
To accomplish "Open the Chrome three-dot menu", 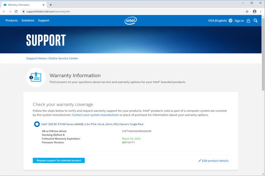I will click(261, 11).
